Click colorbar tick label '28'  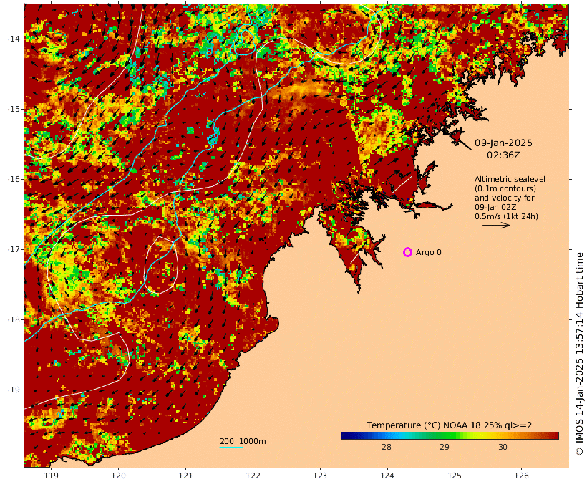387,447
